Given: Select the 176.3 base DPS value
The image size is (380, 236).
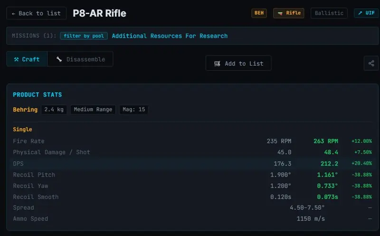Looking at the screenshot, I should click(x=283, y=164).
